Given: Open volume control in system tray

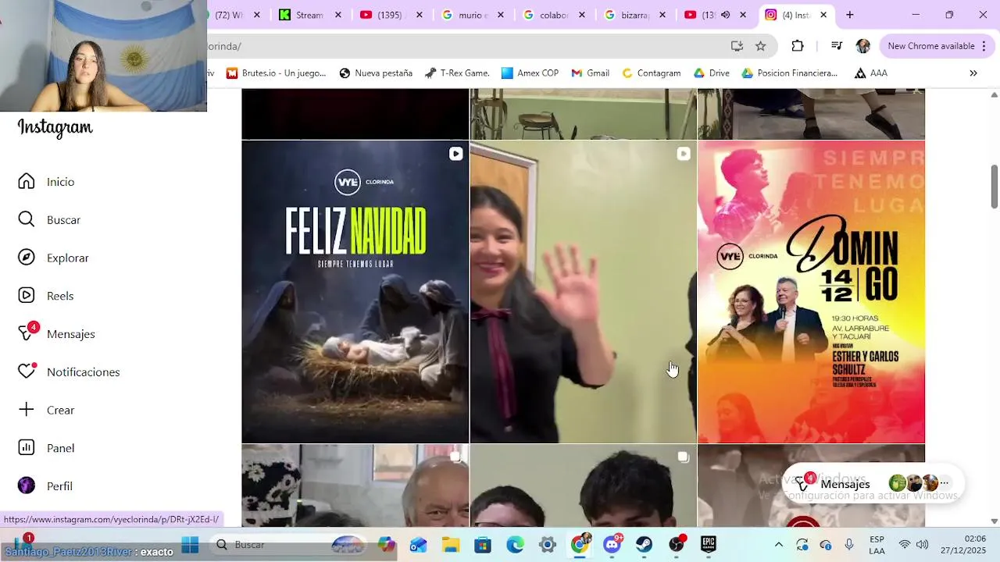Looking at the screenshot, I should (923, 545).
